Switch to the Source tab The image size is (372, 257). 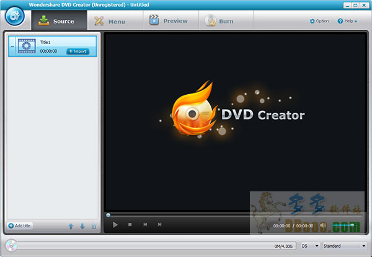click(x=59, y=20)
